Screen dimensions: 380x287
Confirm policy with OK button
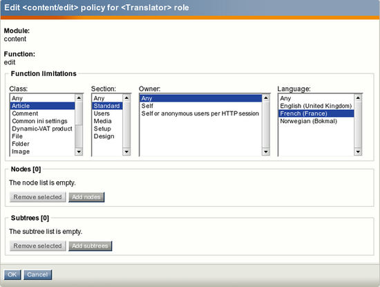[x=12, y=275]
